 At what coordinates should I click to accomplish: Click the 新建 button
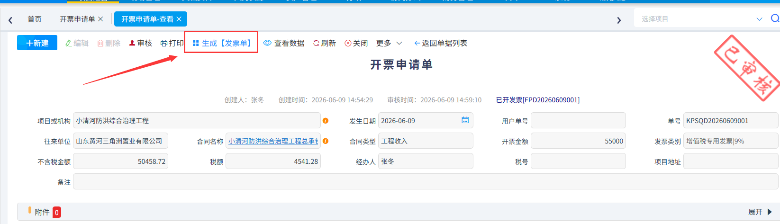coord(37,43)
